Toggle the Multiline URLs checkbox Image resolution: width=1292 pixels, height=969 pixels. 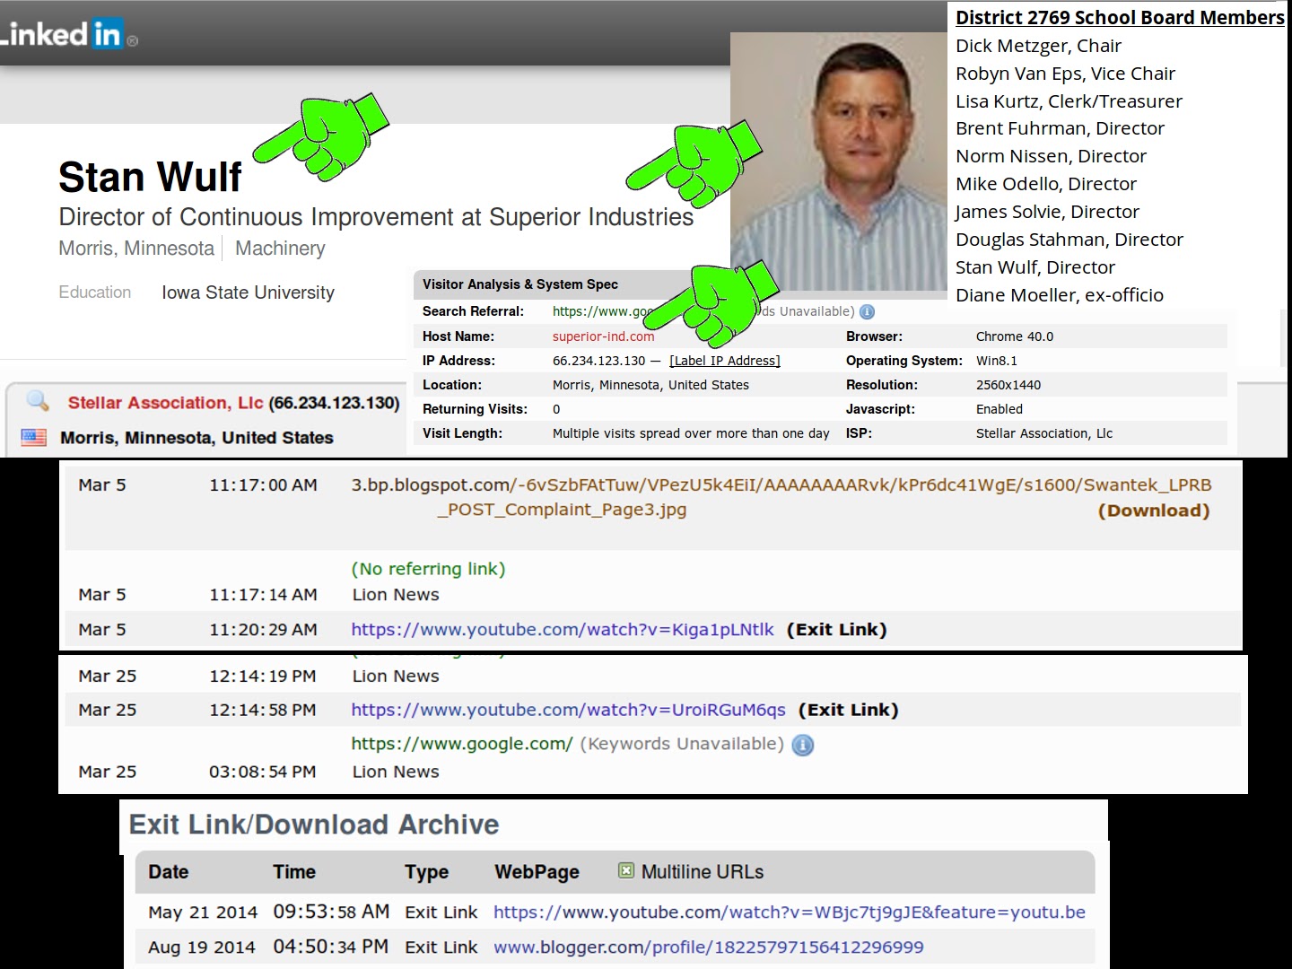tap(625, 870)
